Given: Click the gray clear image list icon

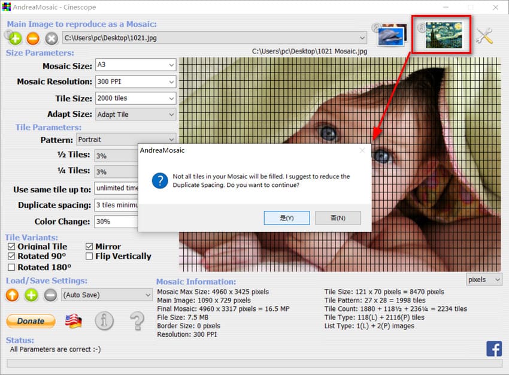Looking at the screenshot, I should tap(51, 38).
